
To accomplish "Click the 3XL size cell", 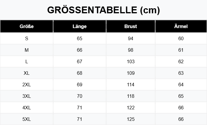I will (x=27, y=96).
